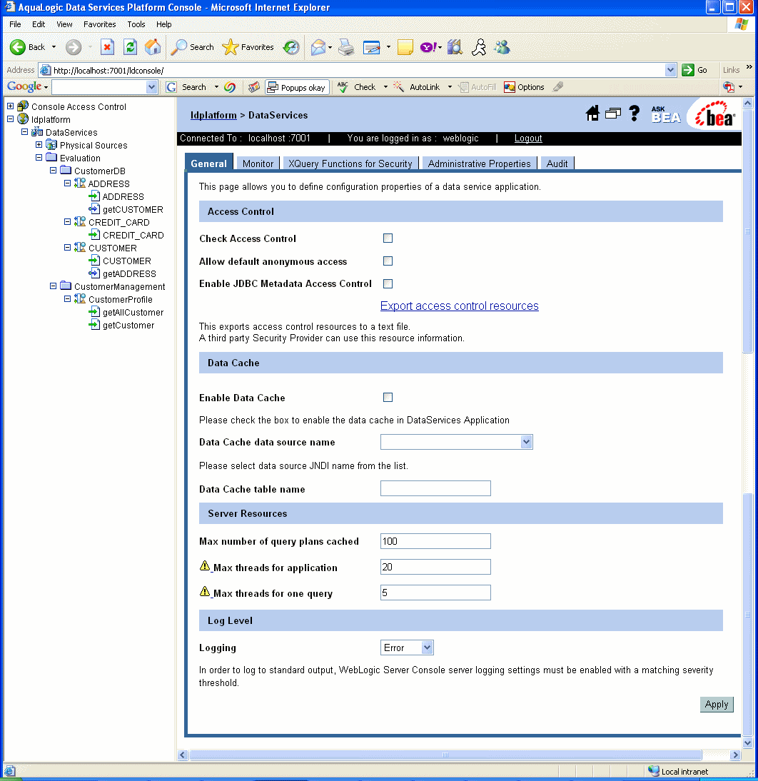This screenshot has height=781, width=758.
Task: Click Export access control resources link
Action: 459,306
